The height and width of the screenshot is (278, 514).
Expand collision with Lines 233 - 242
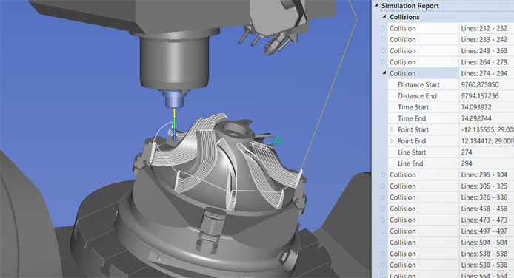(384, 40)
